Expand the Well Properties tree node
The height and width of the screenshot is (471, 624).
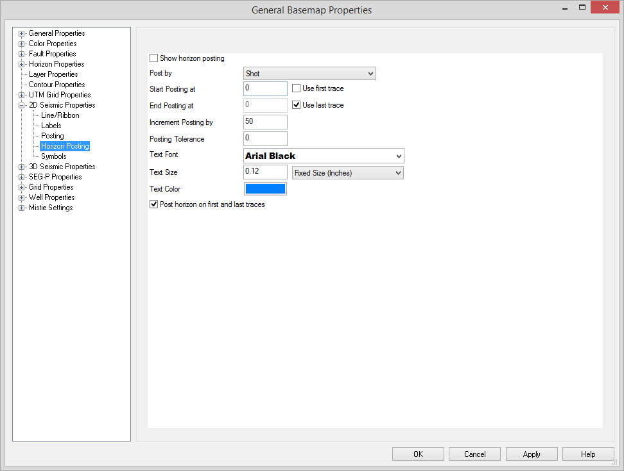22,197
